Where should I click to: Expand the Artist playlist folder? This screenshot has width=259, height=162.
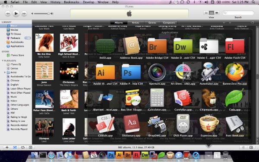tap(5, 73)
